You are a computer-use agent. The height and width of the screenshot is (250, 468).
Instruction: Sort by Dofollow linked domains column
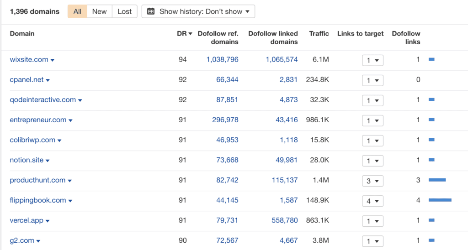pos(273,37)
